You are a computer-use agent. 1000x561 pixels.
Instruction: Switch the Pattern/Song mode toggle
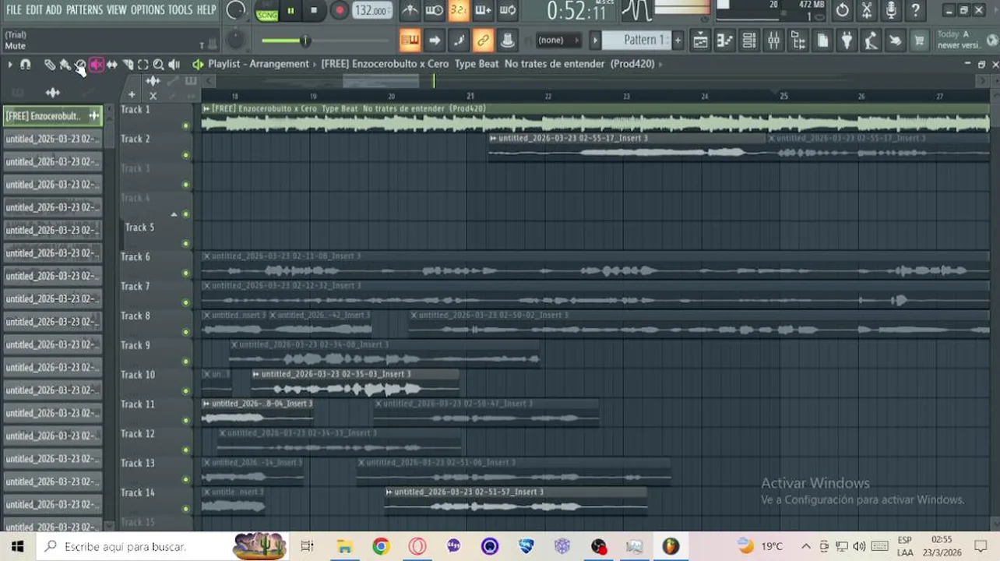[x=267, y=11]
